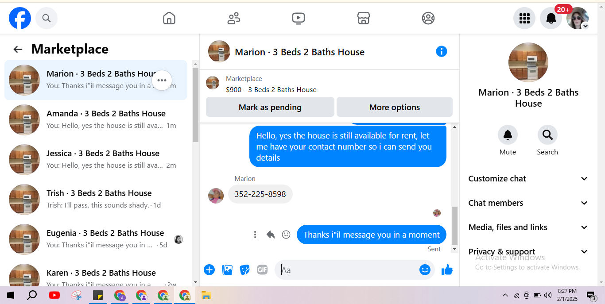The height and width of the screenshot is (304, 605).
Task: Open the nine-dot menu grid icon
Action: pyautogui.click(x=524, y=18)
